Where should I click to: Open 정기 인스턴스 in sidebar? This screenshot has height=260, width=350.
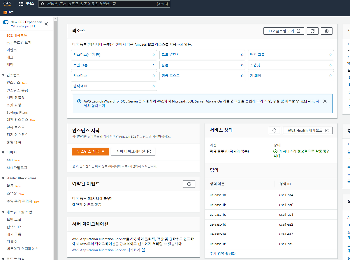17,135
